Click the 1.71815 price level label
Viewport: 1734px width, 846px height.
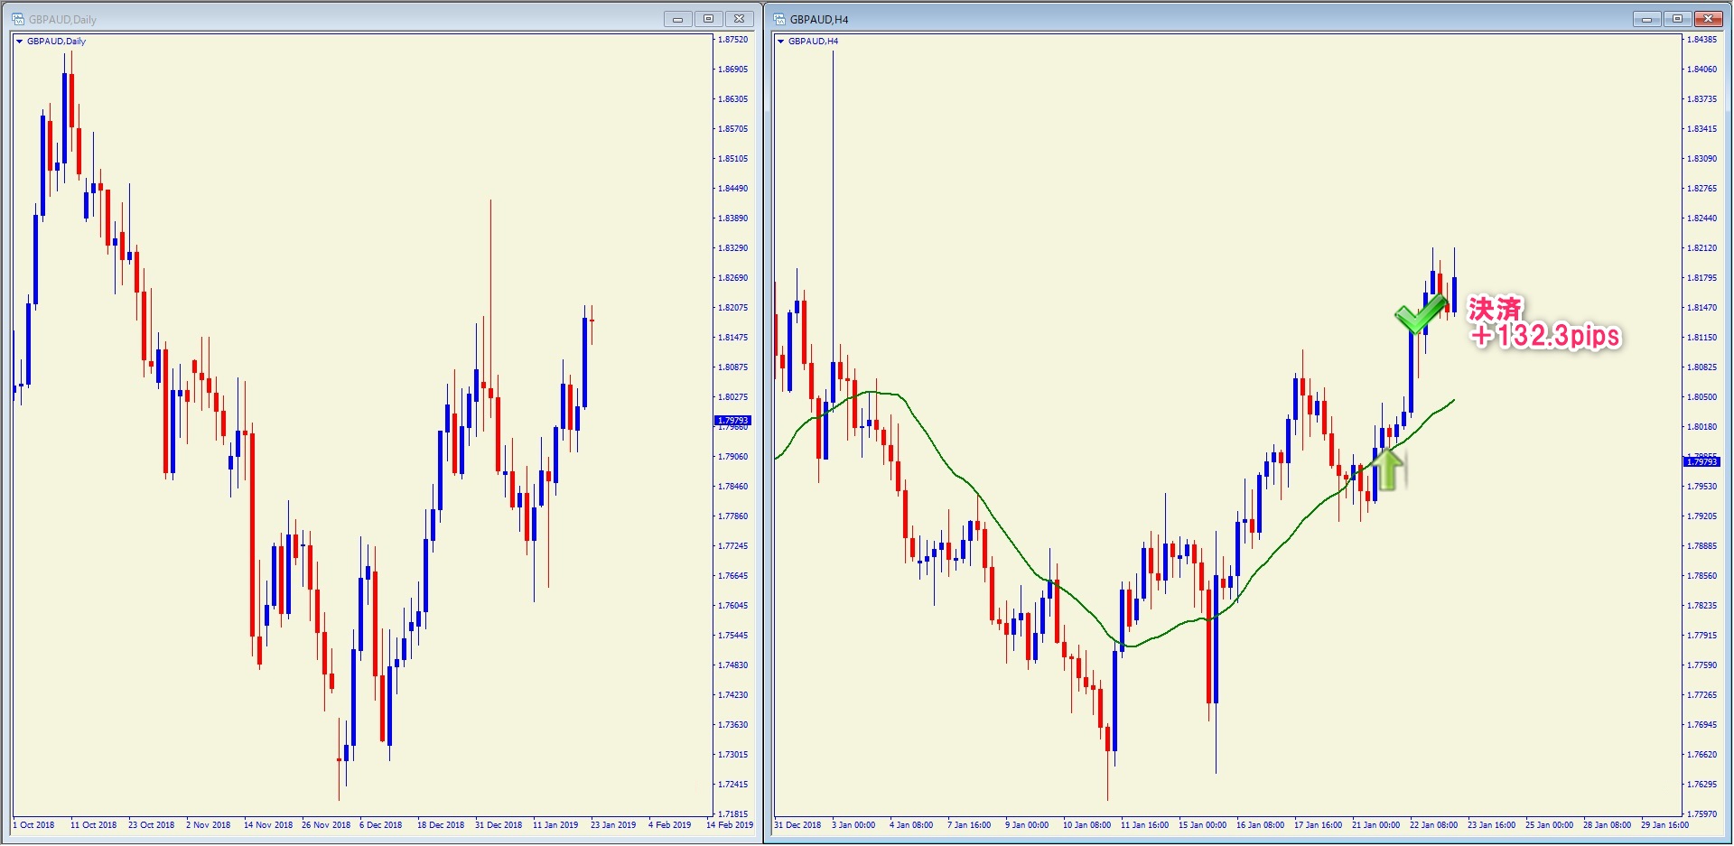coord(733,814)
